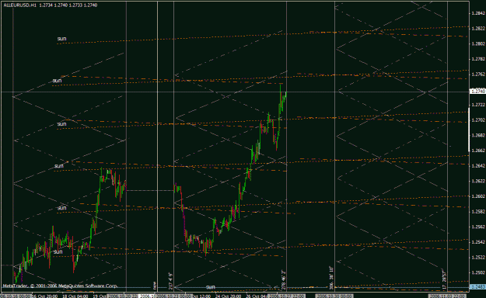Image resolution: width=486 pixels, height=298 pixels.
Task: Click the 24 Oct 20:00 time label
Action: point(228,296)
